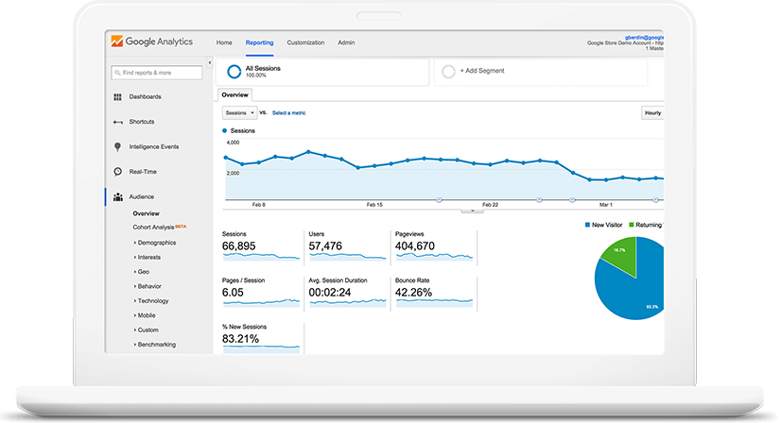Click the blue New Visitor legend swatch
The width and height of the screenshot is (780, 423).
587,225
